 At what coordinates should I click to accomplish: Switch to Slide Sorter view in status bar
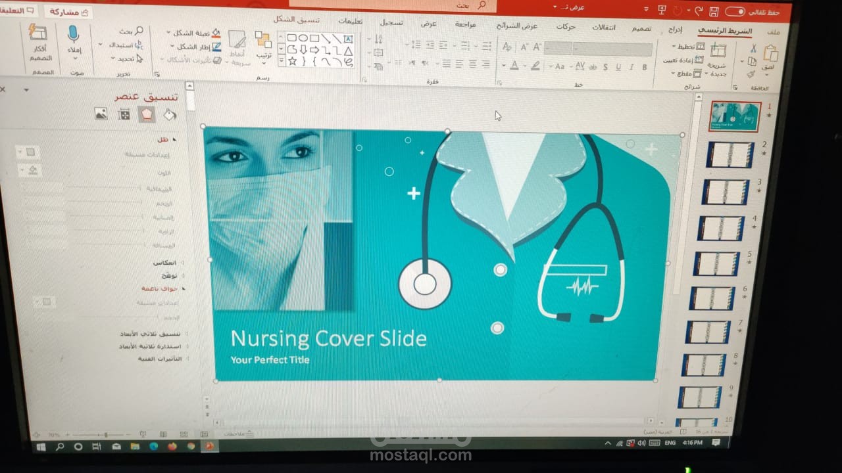coord(184,434)
